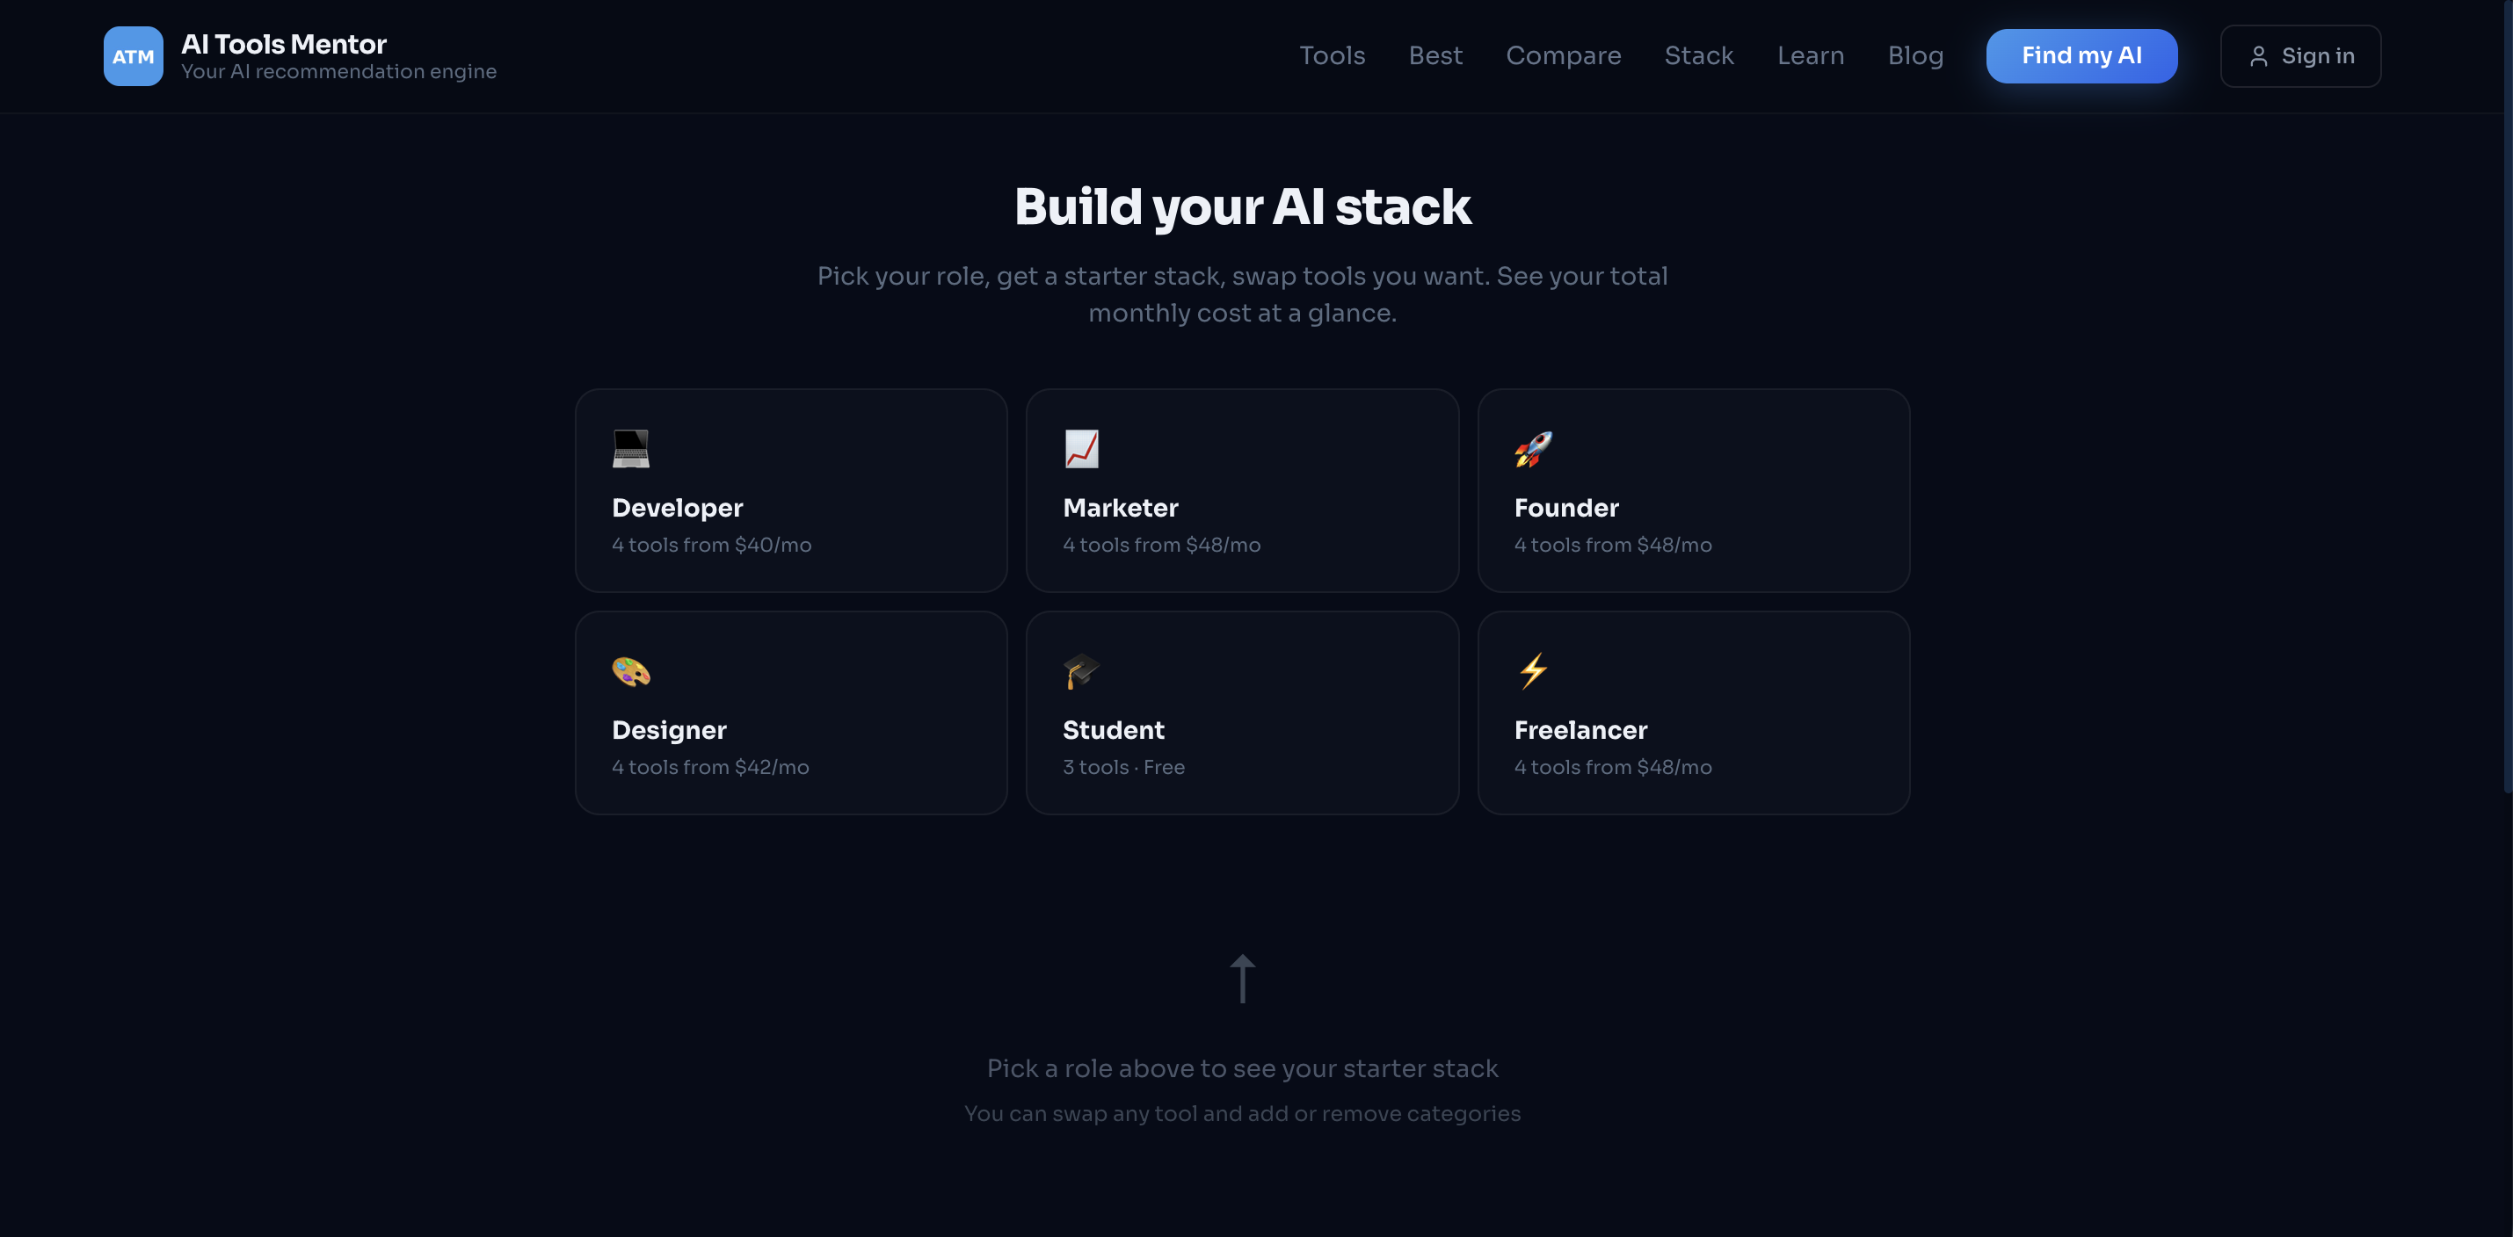Open the Compare section from navigation
2513x1237 pixels.
click(x=1563, y=55)
